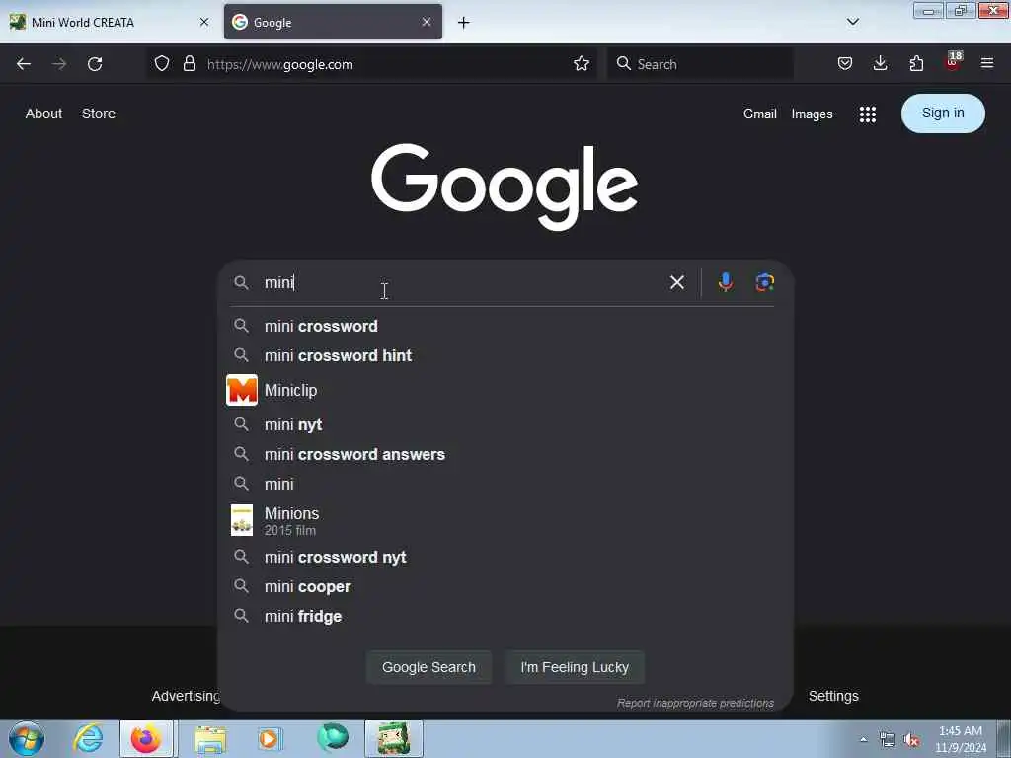Open the Advertising footer link

[x=187, y=696]
